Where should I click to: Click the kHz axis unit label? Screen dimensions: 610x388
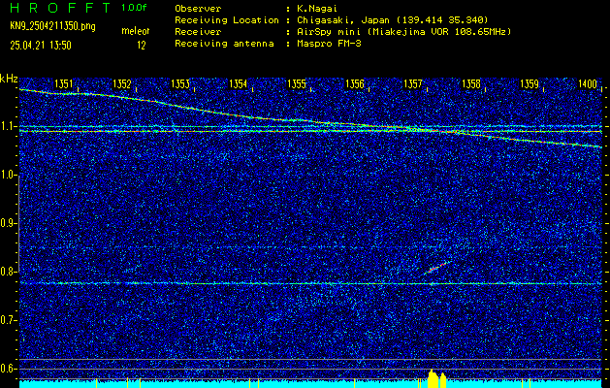click(x=9, y=79)
